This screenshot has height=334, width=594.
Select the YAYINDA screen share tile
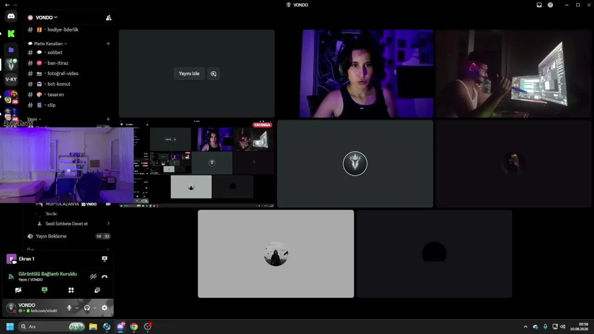pyautogui.click(x=197, y=164)
